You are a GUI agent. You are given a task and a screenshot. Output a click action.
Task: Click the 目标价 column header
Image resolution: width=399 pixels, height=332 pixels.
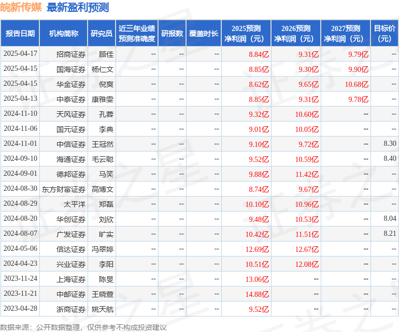[384, 33]
